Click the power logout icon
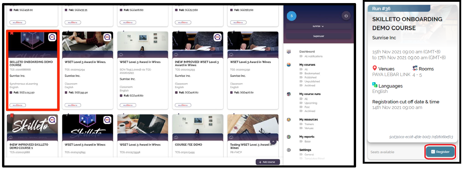 click(x=346, y=16)
